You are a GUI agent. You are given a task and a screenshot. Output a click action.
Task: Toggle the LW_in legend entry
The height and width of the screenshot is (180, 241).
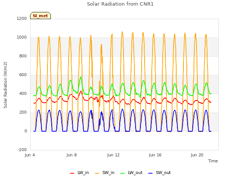(x=79, y=172)
